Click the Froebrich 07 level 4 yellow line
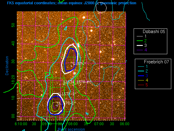The height and width of the screenshot is (131, 174). click(141, 80)
